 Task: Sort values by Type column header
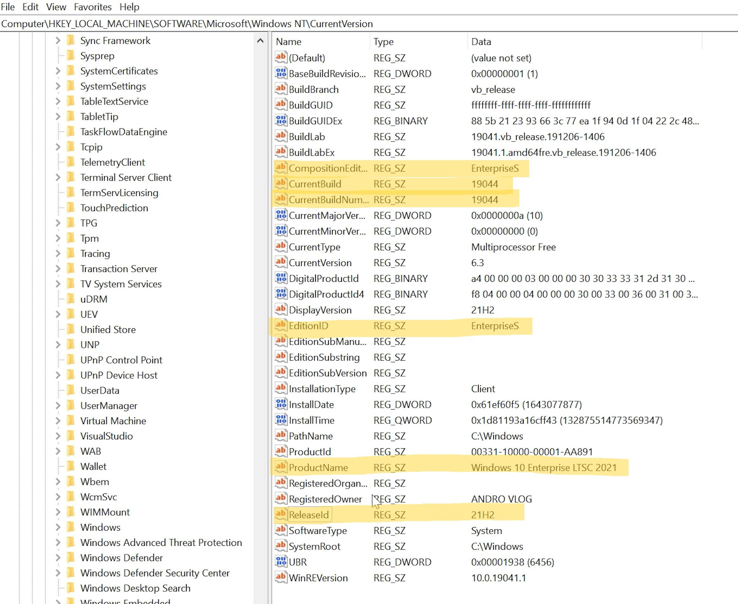click(x=383, y=42)
